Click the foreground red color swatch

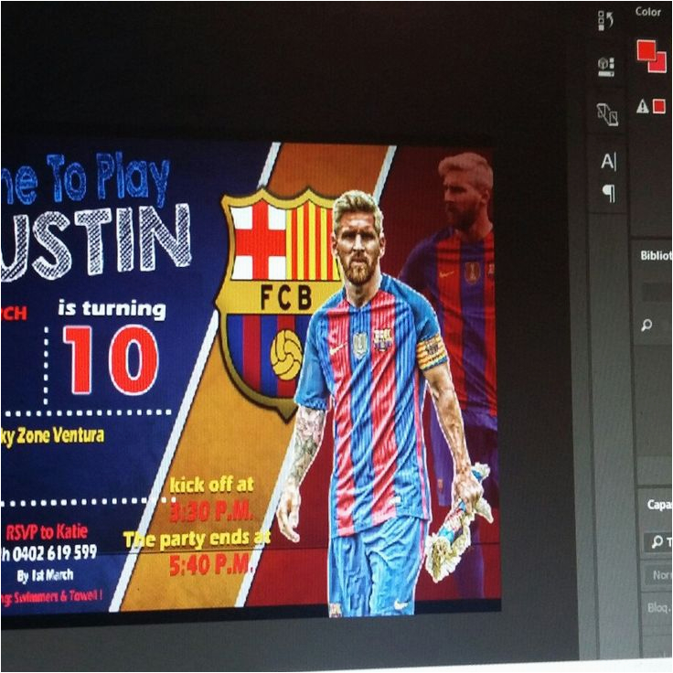click(x=646, y=49)
